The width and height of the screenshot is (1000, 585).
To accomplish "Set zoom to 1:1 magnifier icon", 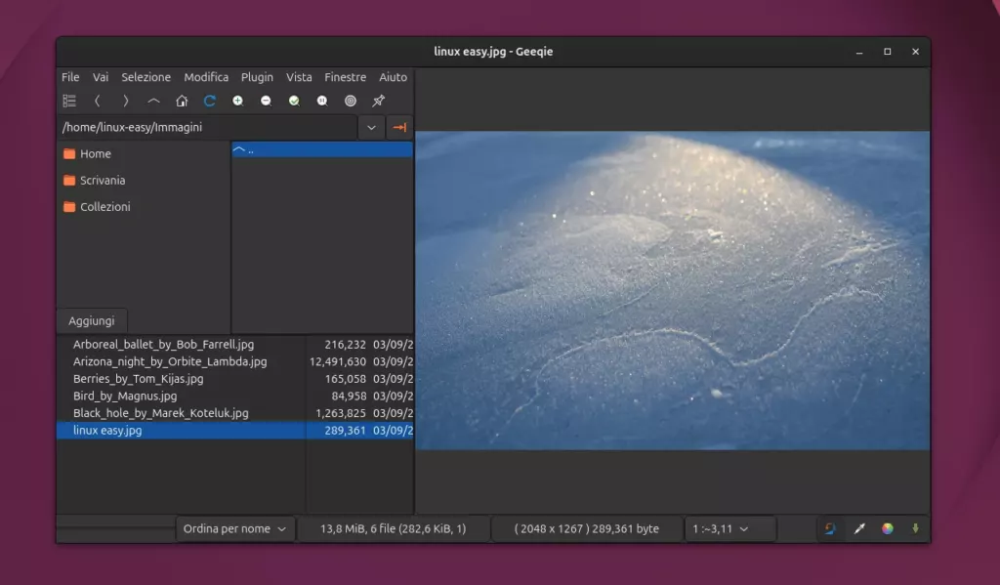I will coord(322,101).
